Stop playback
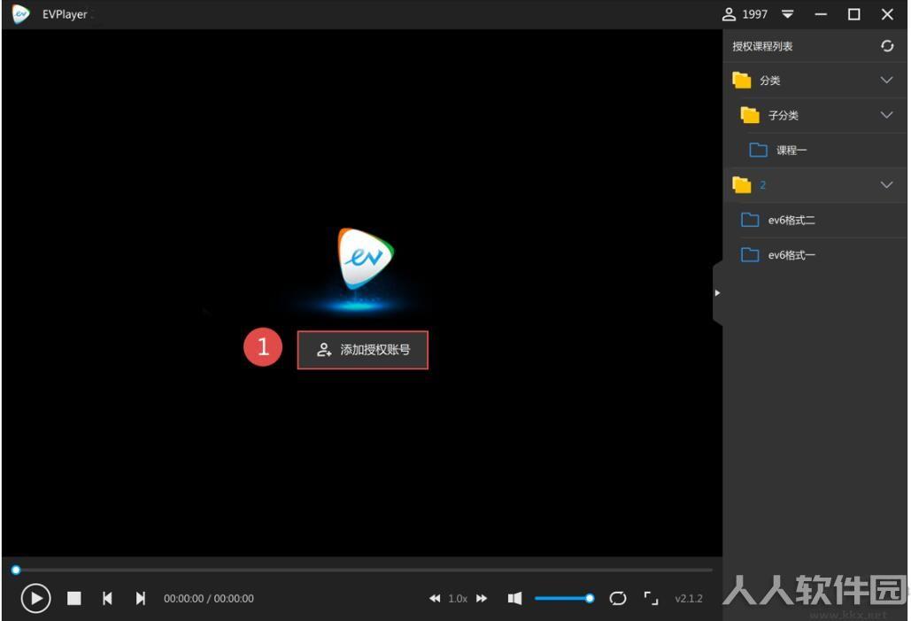This screenshot has width=911, height=621. 73,598
